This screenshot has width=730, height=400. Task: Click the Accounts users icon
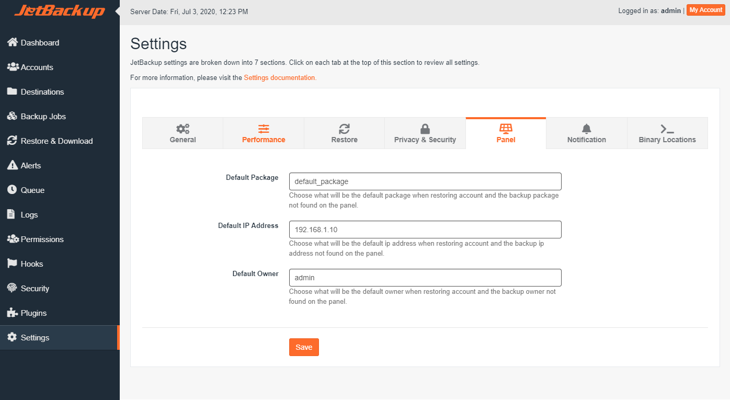(x=13, y=67)
